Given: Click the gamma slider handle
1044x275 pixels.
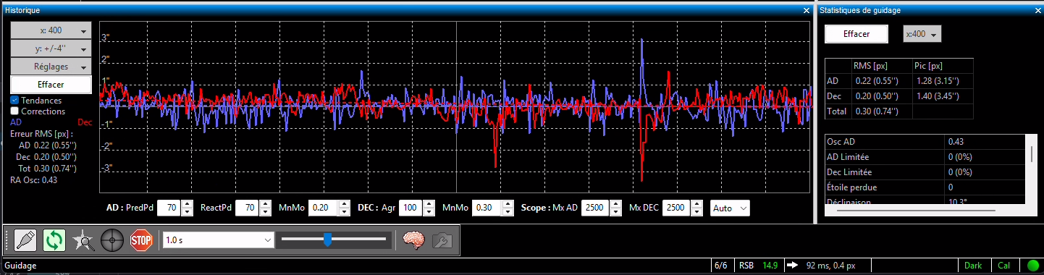Looking at the screenshot, I should tap(328, 240).
